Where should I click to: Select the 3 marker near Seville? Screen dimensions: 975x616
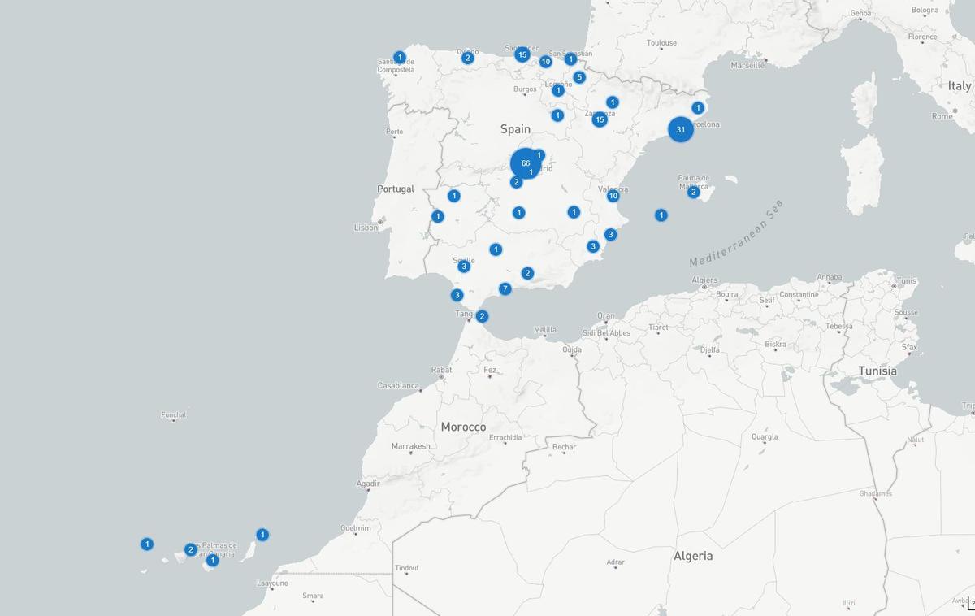click(464, 265)
